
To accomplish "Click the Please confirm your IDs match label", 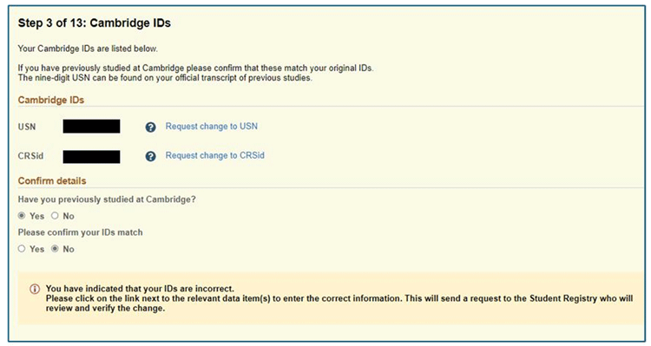I will coord(80,232).
